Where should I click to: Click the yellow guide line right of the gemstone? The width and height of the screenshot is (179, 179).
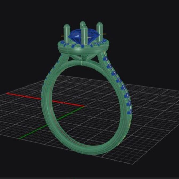(104, 34)
